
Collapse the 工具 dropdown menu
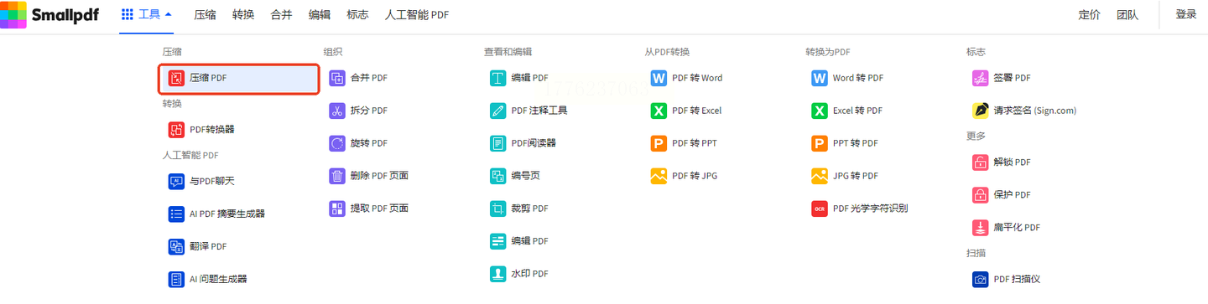[147, 14]
